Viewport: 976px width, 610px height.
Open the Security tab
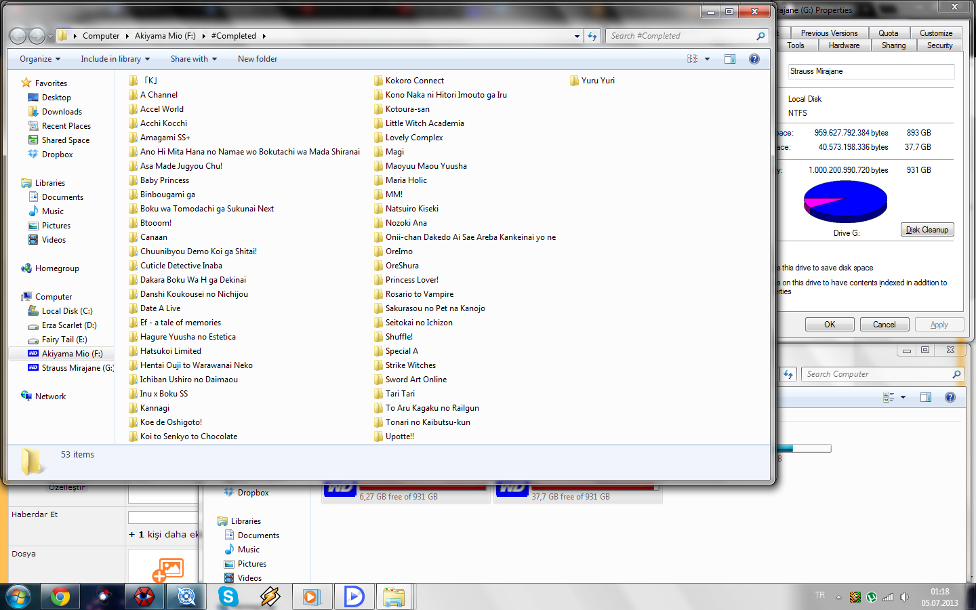tap(939, 45)
